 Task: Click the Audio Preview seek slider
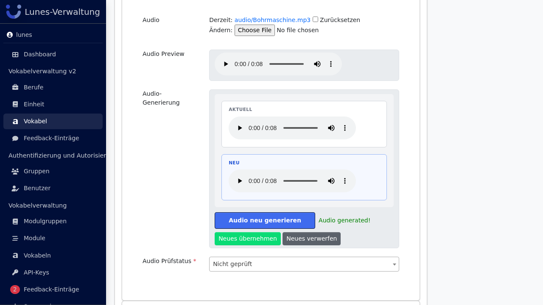[286, 64]
